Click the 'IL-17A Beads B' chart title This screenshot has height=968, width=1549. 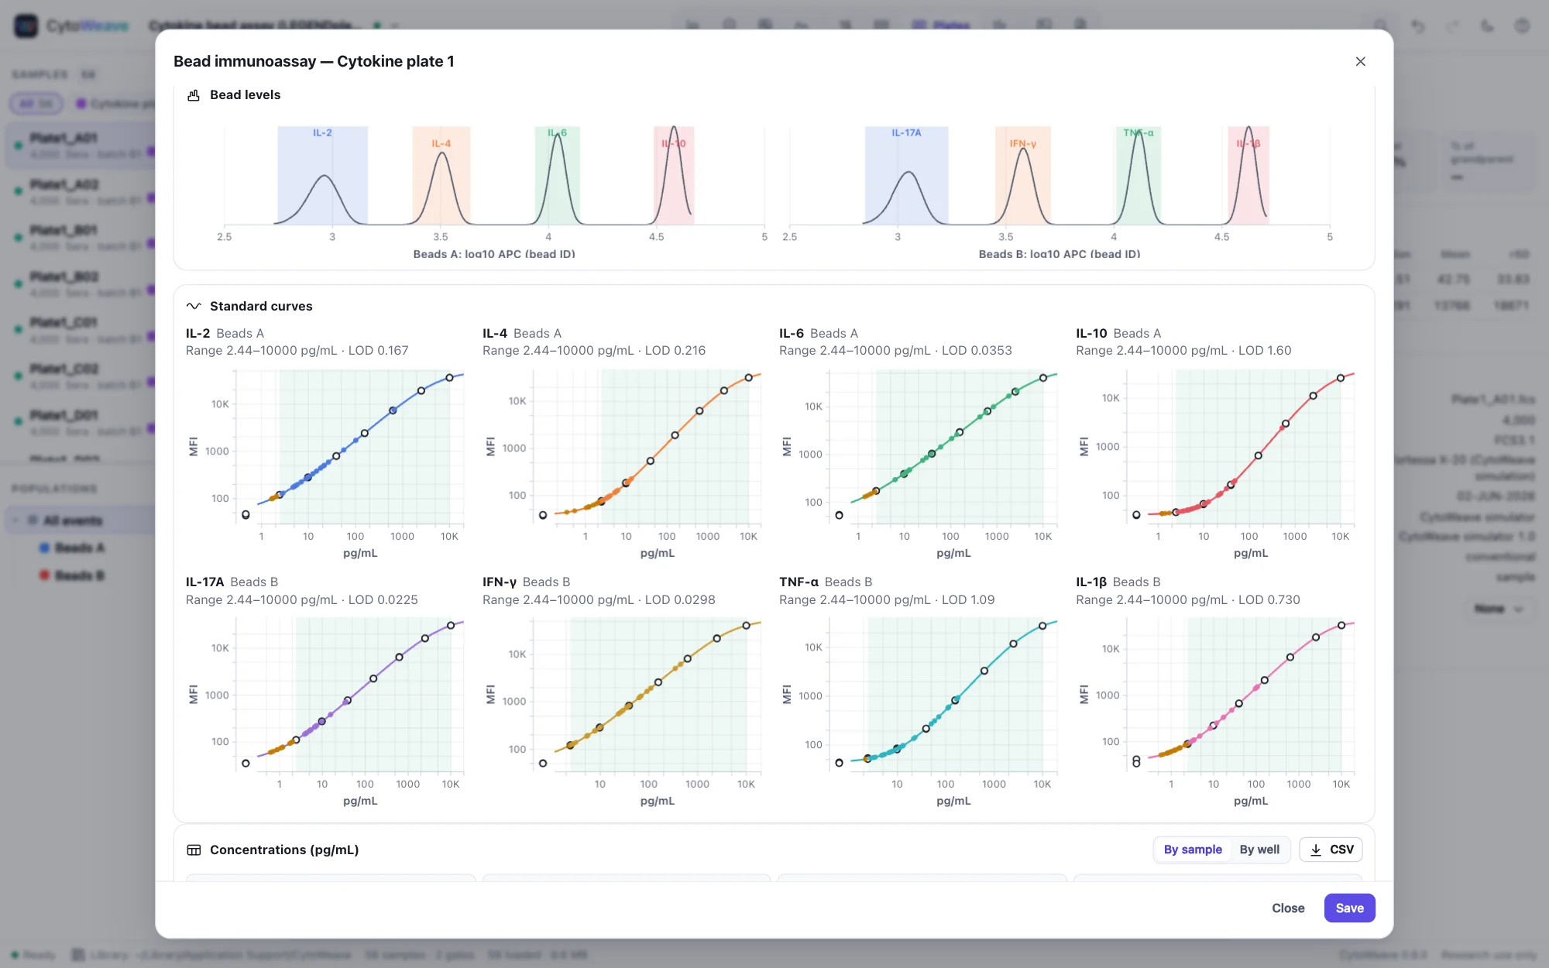[x=232, y=582]
